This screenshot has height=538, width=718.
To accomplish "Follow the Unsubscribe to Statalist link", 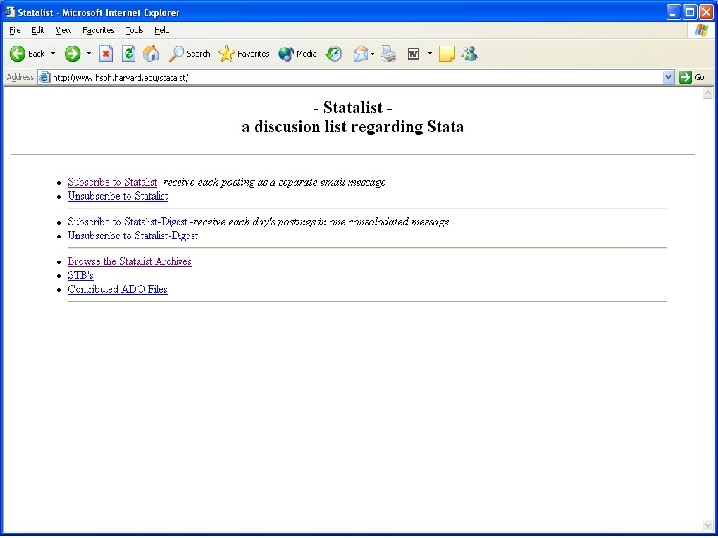I will (x=118, y=196).
